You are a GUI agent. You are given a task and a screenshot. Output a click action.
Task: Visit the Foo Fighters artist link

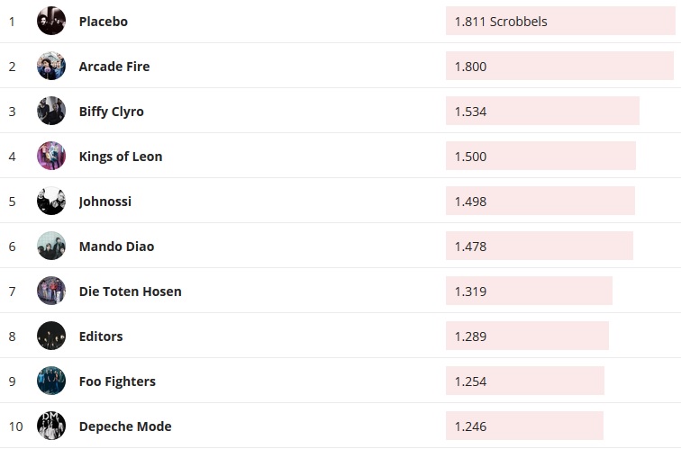click(117, 382)
